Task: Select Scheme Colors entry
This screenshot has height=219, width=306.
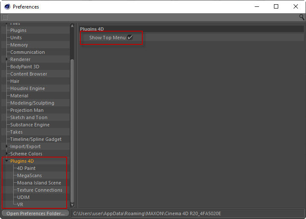Action: click(26, 154)
